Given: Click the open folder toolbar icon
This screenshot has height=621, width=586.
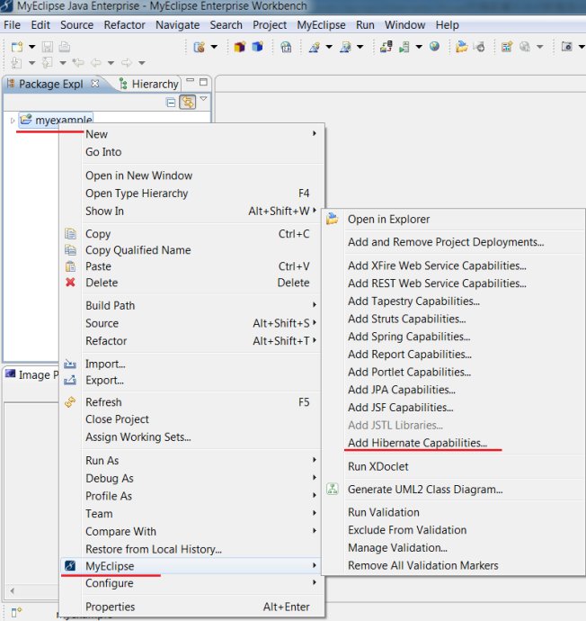Looking at the screenshot, I should [x=461, y=47].
